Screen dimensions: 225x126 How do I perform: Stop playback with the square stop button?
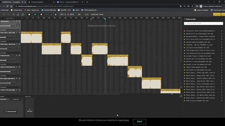coord(29,14)
